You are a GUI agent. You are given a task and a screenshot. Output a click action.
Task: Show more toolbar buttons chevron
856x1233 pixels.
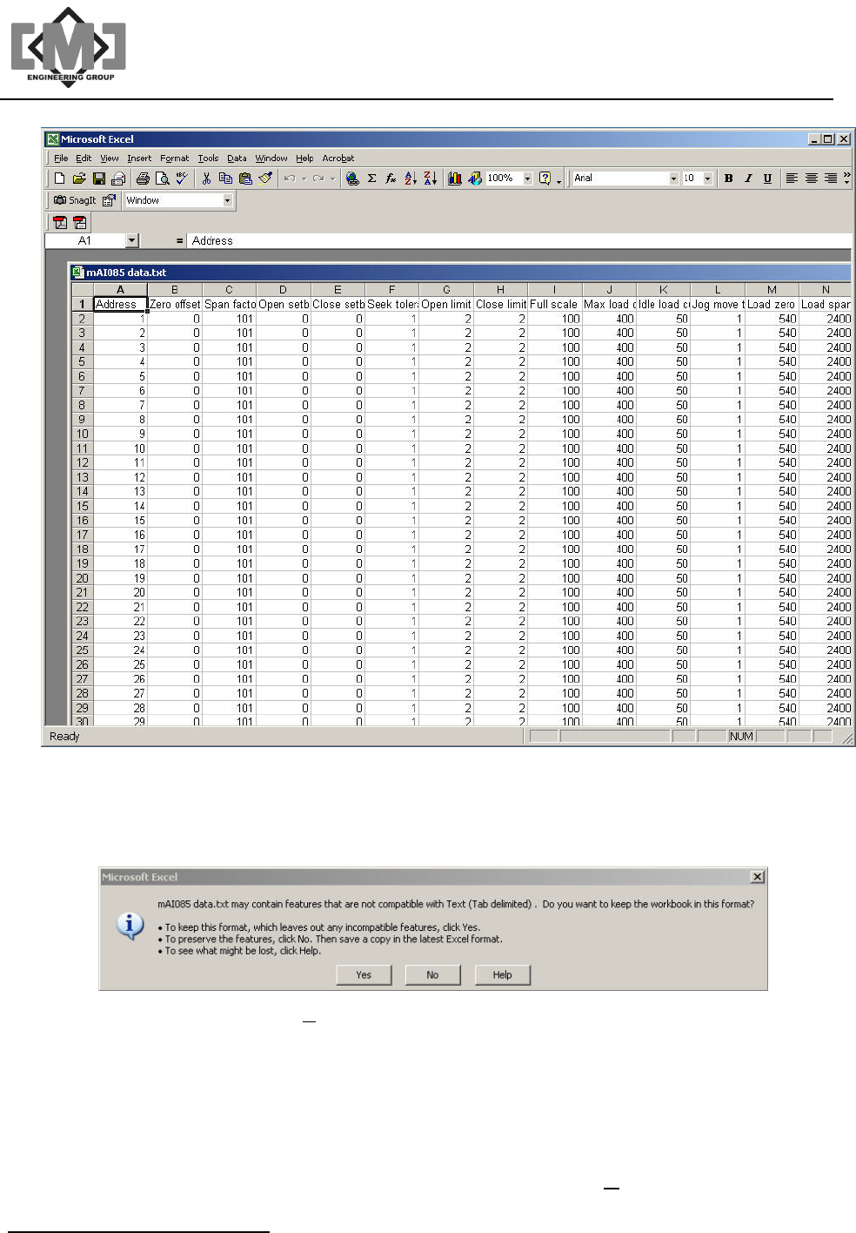tap(846, 179)
